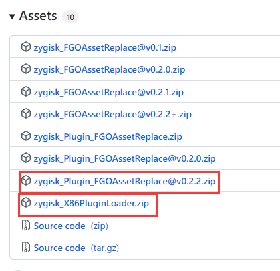Download zygisk_FGOAssetReplace@v0.2.2+.zip
280x271 pixels.
(112, 114)
